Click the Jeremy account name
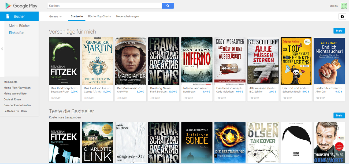 (x=334, y=6)
